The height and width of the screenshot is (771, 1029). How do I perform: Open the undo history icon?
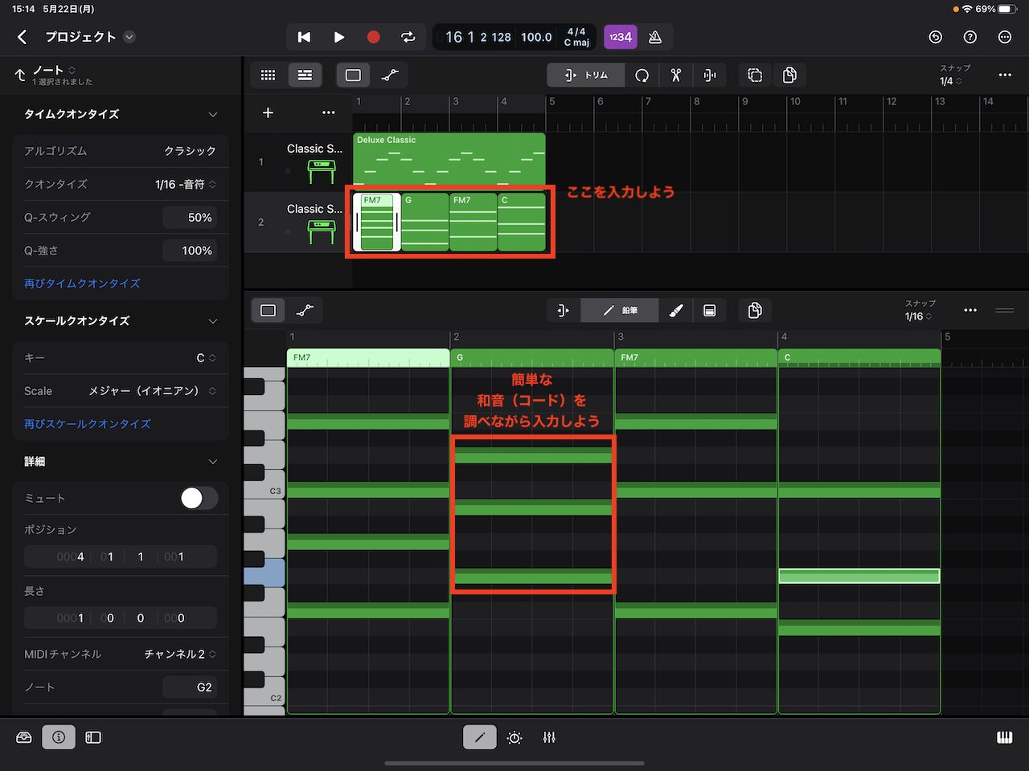coord(935,37)
